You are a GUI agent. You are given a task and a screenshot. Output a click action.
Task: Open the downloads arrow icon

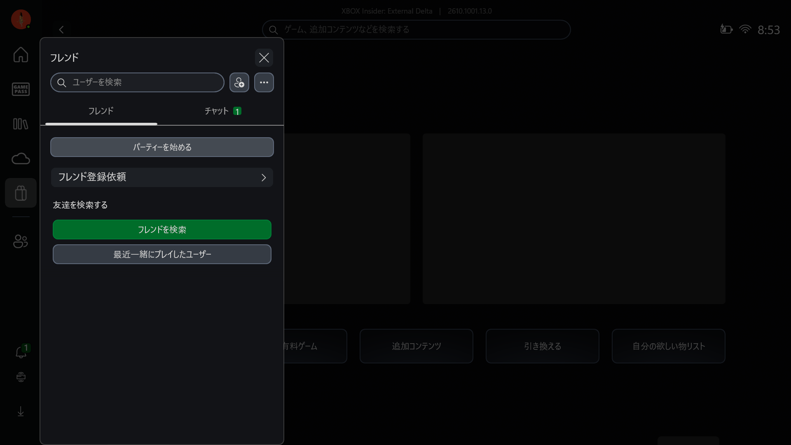coord(21,411)
